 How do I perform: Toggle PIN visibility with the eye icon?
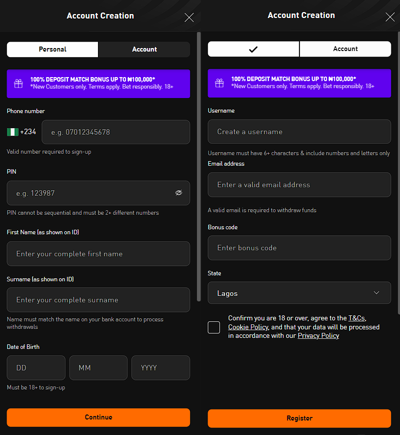178,193
